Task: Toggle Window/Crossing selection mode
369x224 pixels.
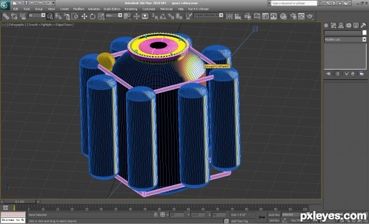Action: coord(75,16)
